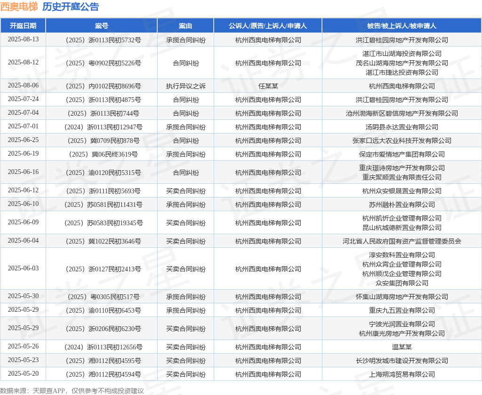Screen dimensions: 482x395
Task: Click the 数据来源 天眼查APP footer note
Action: [72, 391]
